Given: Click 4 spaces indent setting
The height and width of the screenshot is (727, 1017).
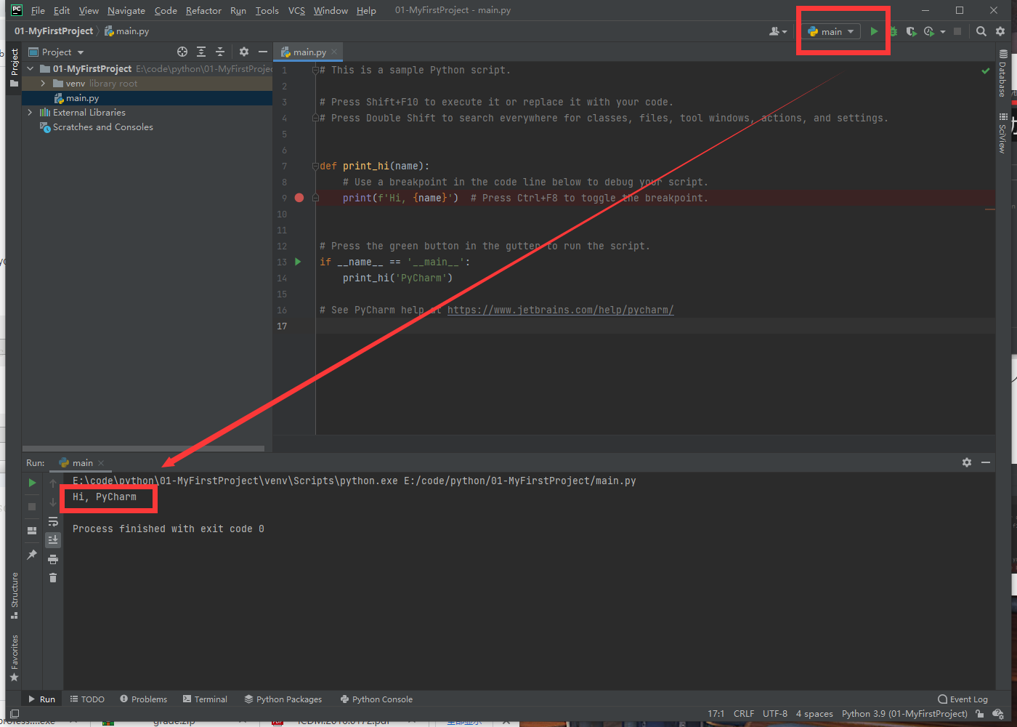Looking at the screenshot, I should (x=814, y=714).
